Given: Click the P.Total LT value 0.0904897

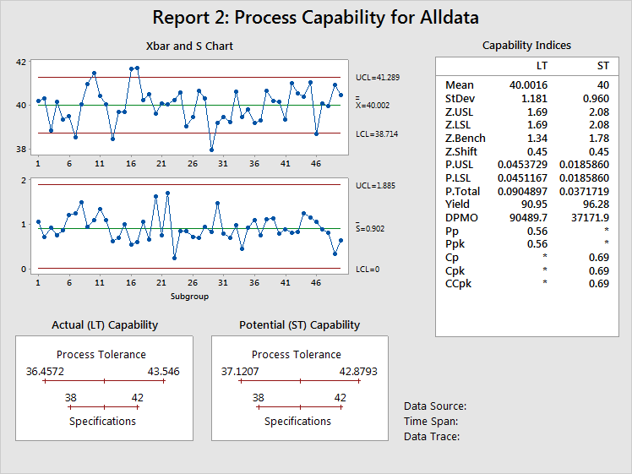Looking at the screenshot, I should (x=522, y=192).
